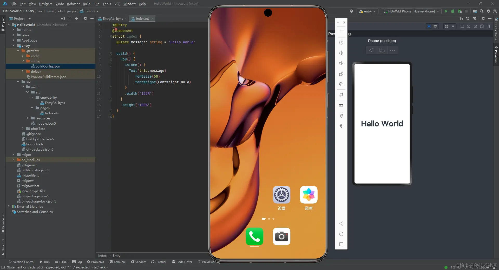Tap the emulator back navigation triangle
This screenshot has width=499, height=270.
tap(341, 224)
